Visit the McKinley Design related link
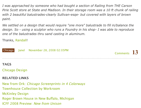 click(x=15, y=94)
